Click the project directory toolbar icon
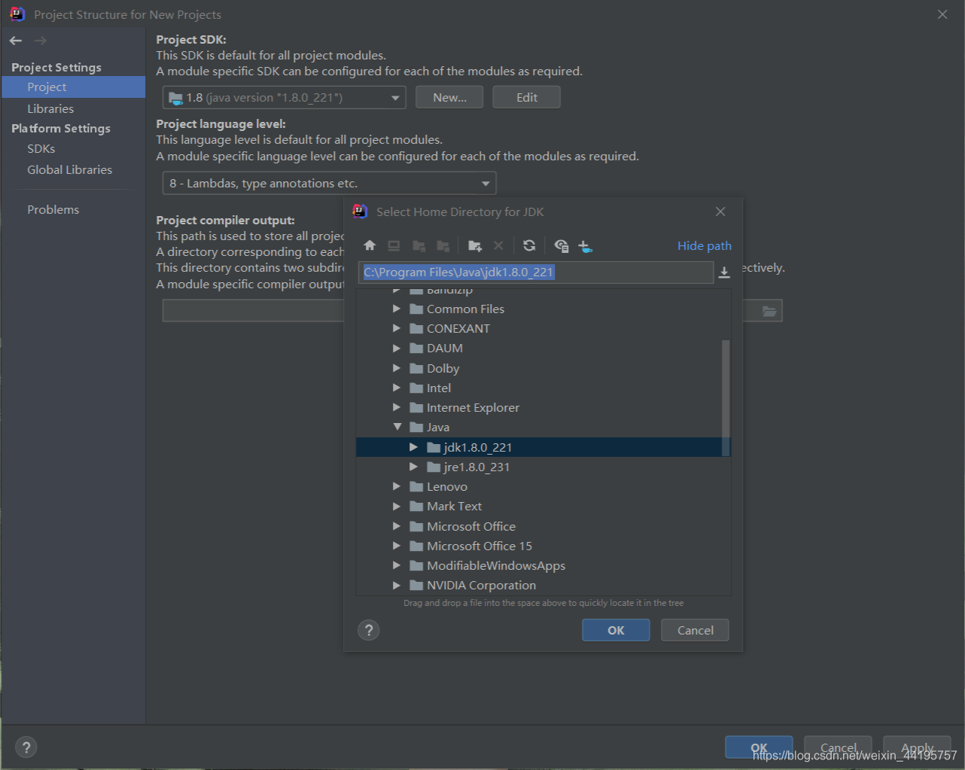Image resolution: width=965 pixels, height=770 pixels. [419, 245]
